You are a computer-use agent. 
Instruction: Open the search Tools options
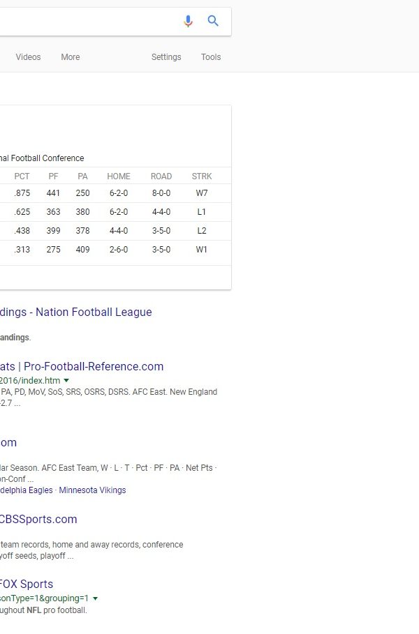pyautogui.click(x=211, y=57)
